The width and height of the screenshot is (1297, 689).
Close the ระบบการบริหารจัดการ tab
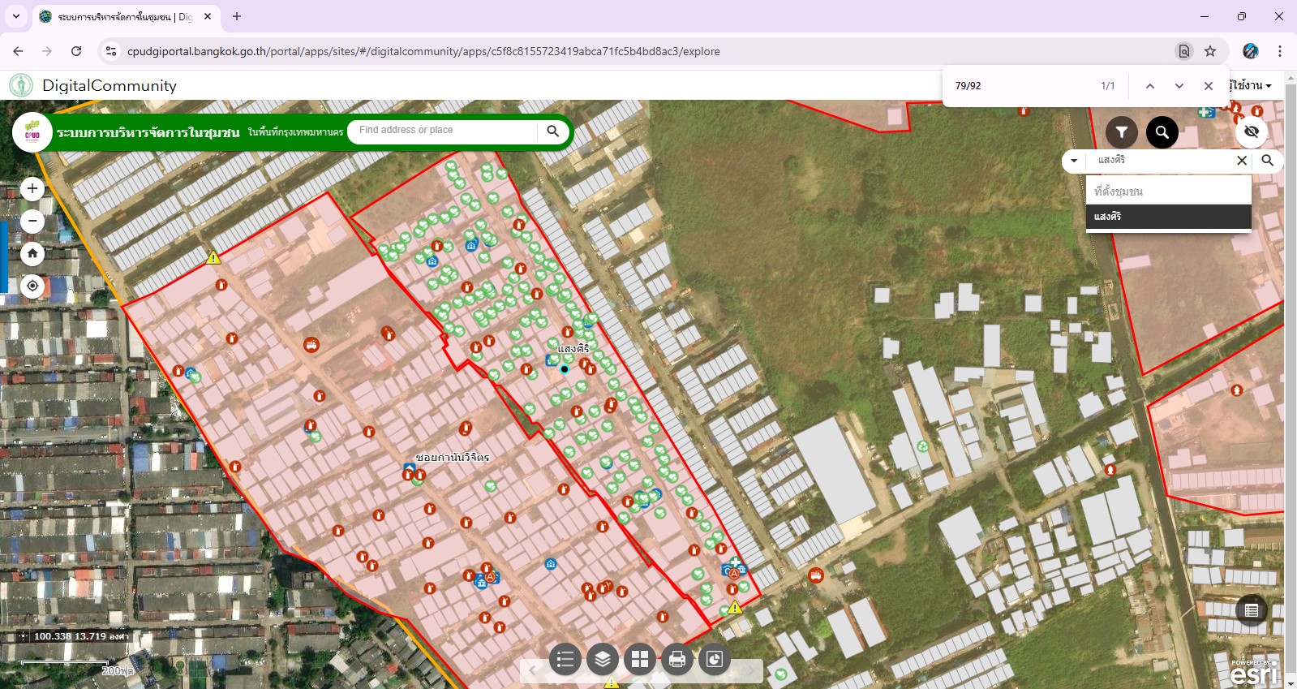tap(208, 16)
